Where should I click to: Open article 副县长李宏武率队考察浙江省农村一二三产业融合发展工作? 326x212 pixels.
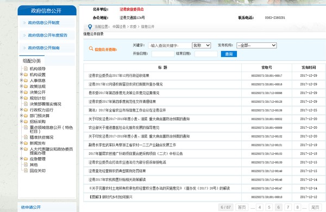point(132,145)
